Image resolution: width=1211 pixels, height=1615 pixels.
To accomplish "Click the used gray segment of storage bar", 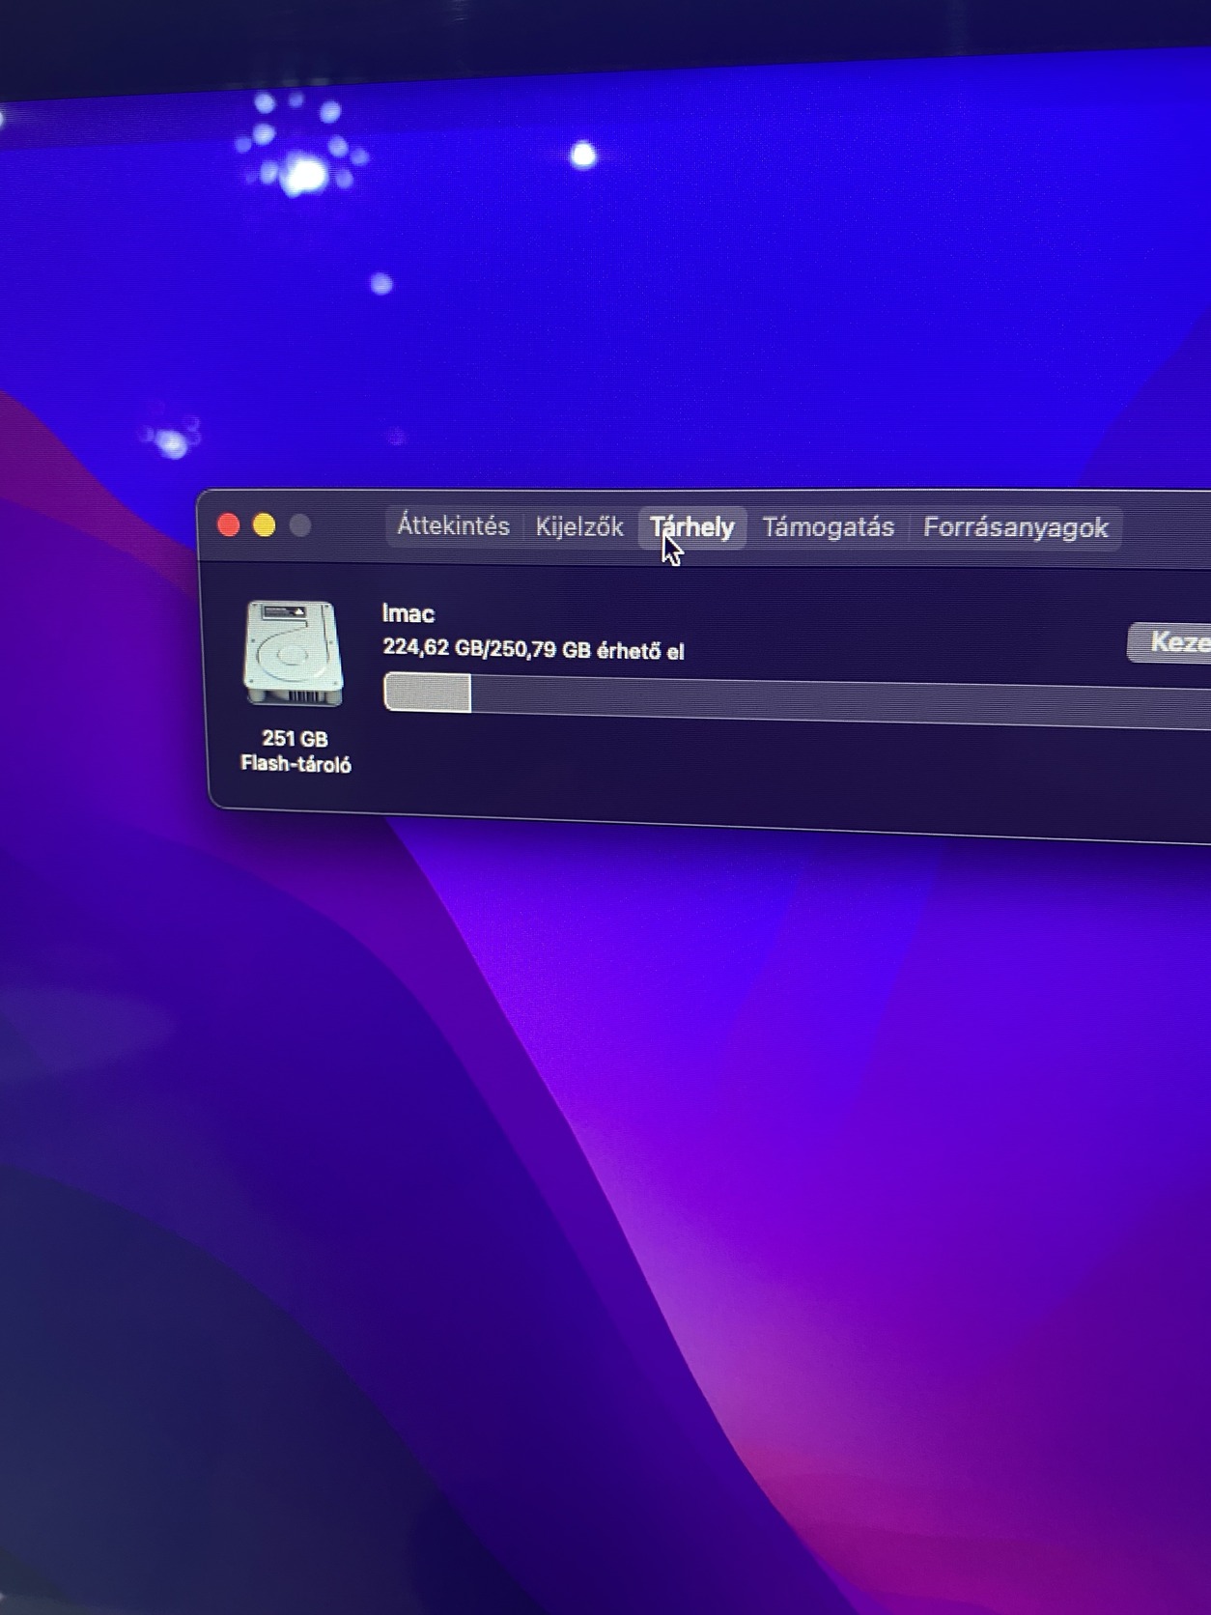I will [x=427, y=693].
